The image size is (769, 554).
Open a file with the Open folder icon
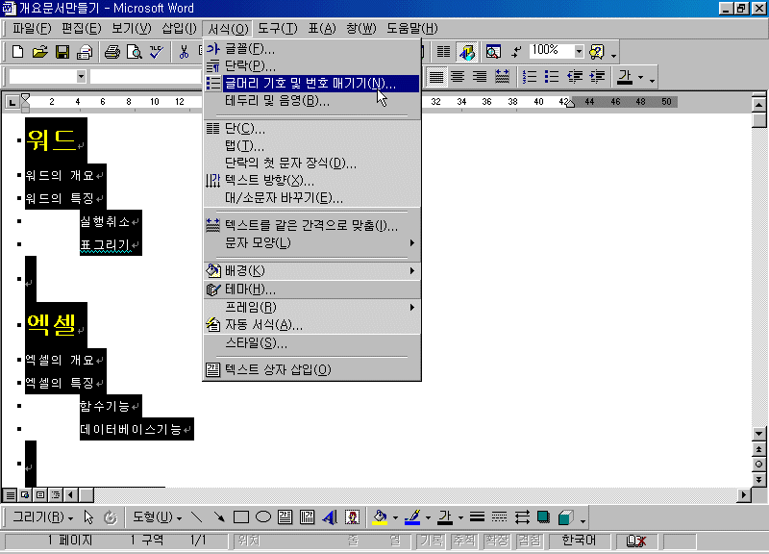pyautogui.click(x=39, y=52)
